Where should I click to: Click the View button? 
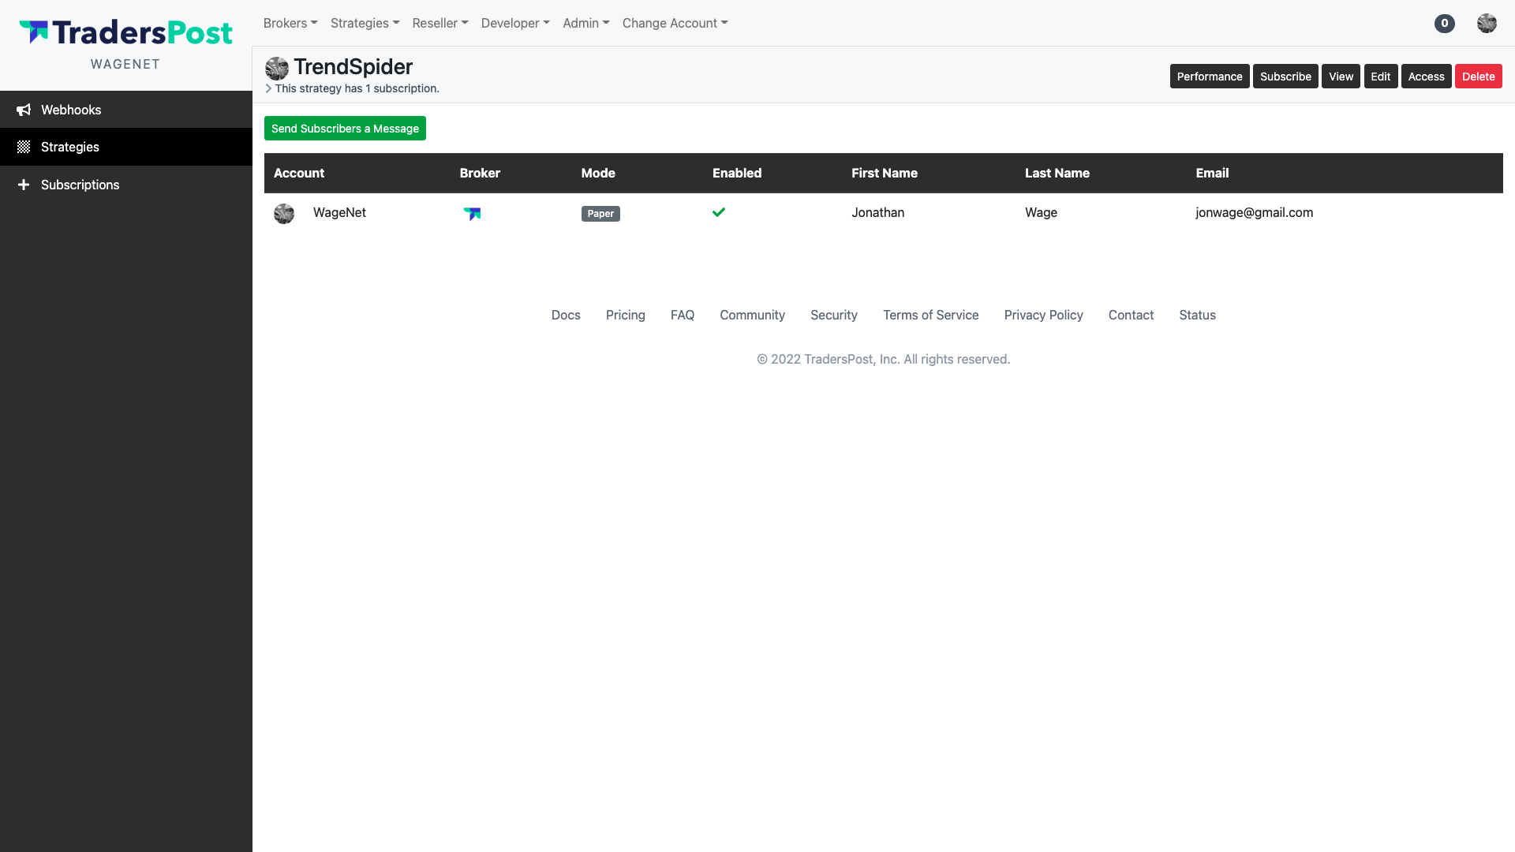pyautogui.click(x=1341, y=77)
